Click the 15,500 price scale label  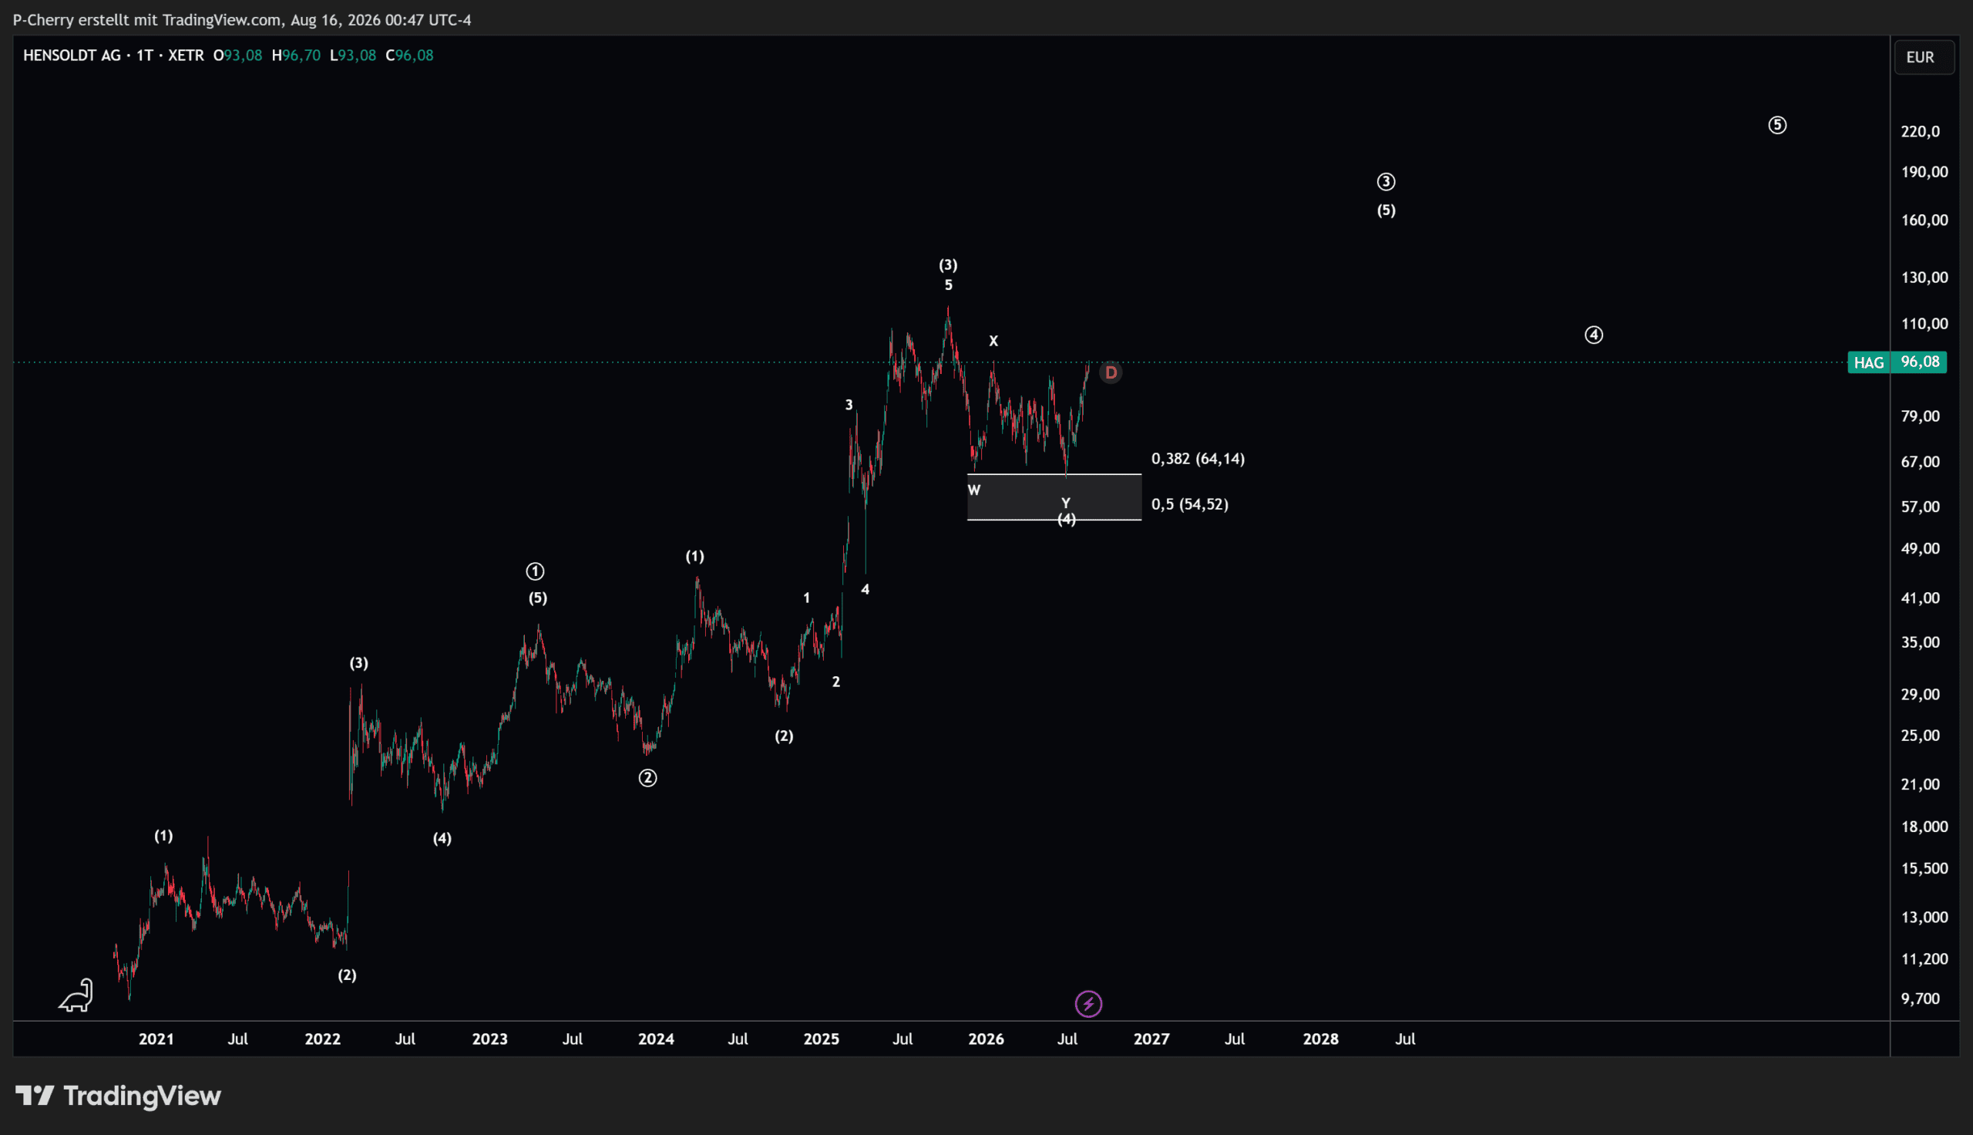(1924, 869)
